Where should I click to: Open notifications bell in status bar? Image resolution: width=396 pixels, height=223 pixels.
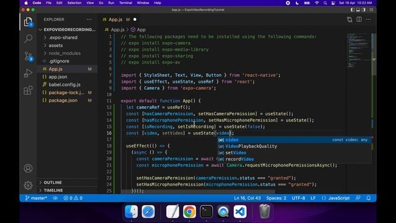point(369,198)
